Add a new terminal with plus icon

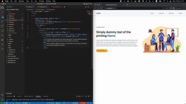pos(82,96)
